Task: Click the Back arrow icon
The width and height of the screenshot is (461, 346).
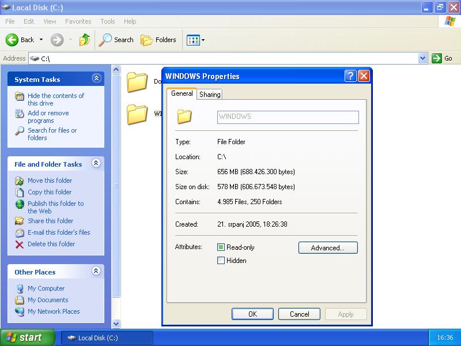Action: (12, 40)
